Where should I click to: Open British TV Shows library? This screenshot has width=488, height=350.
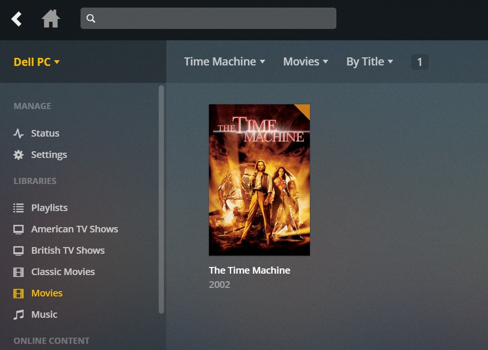[x=68, y=250]
